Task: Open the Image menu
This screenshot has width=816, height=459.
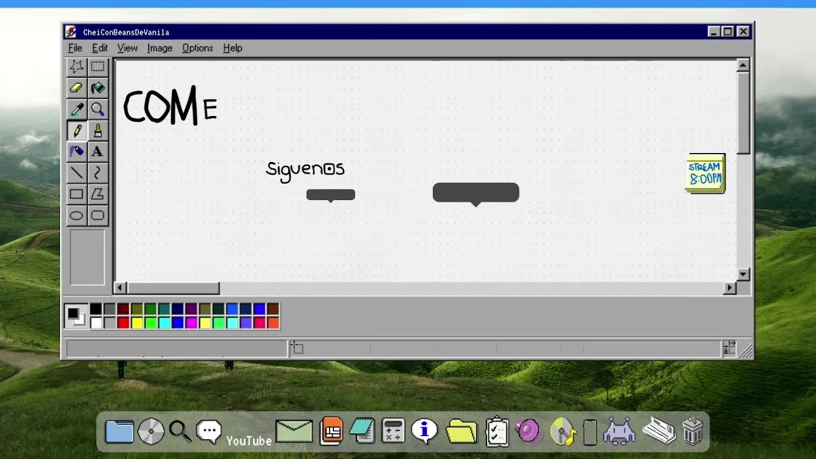Action: pyautogui.click(x=159, y=48)
